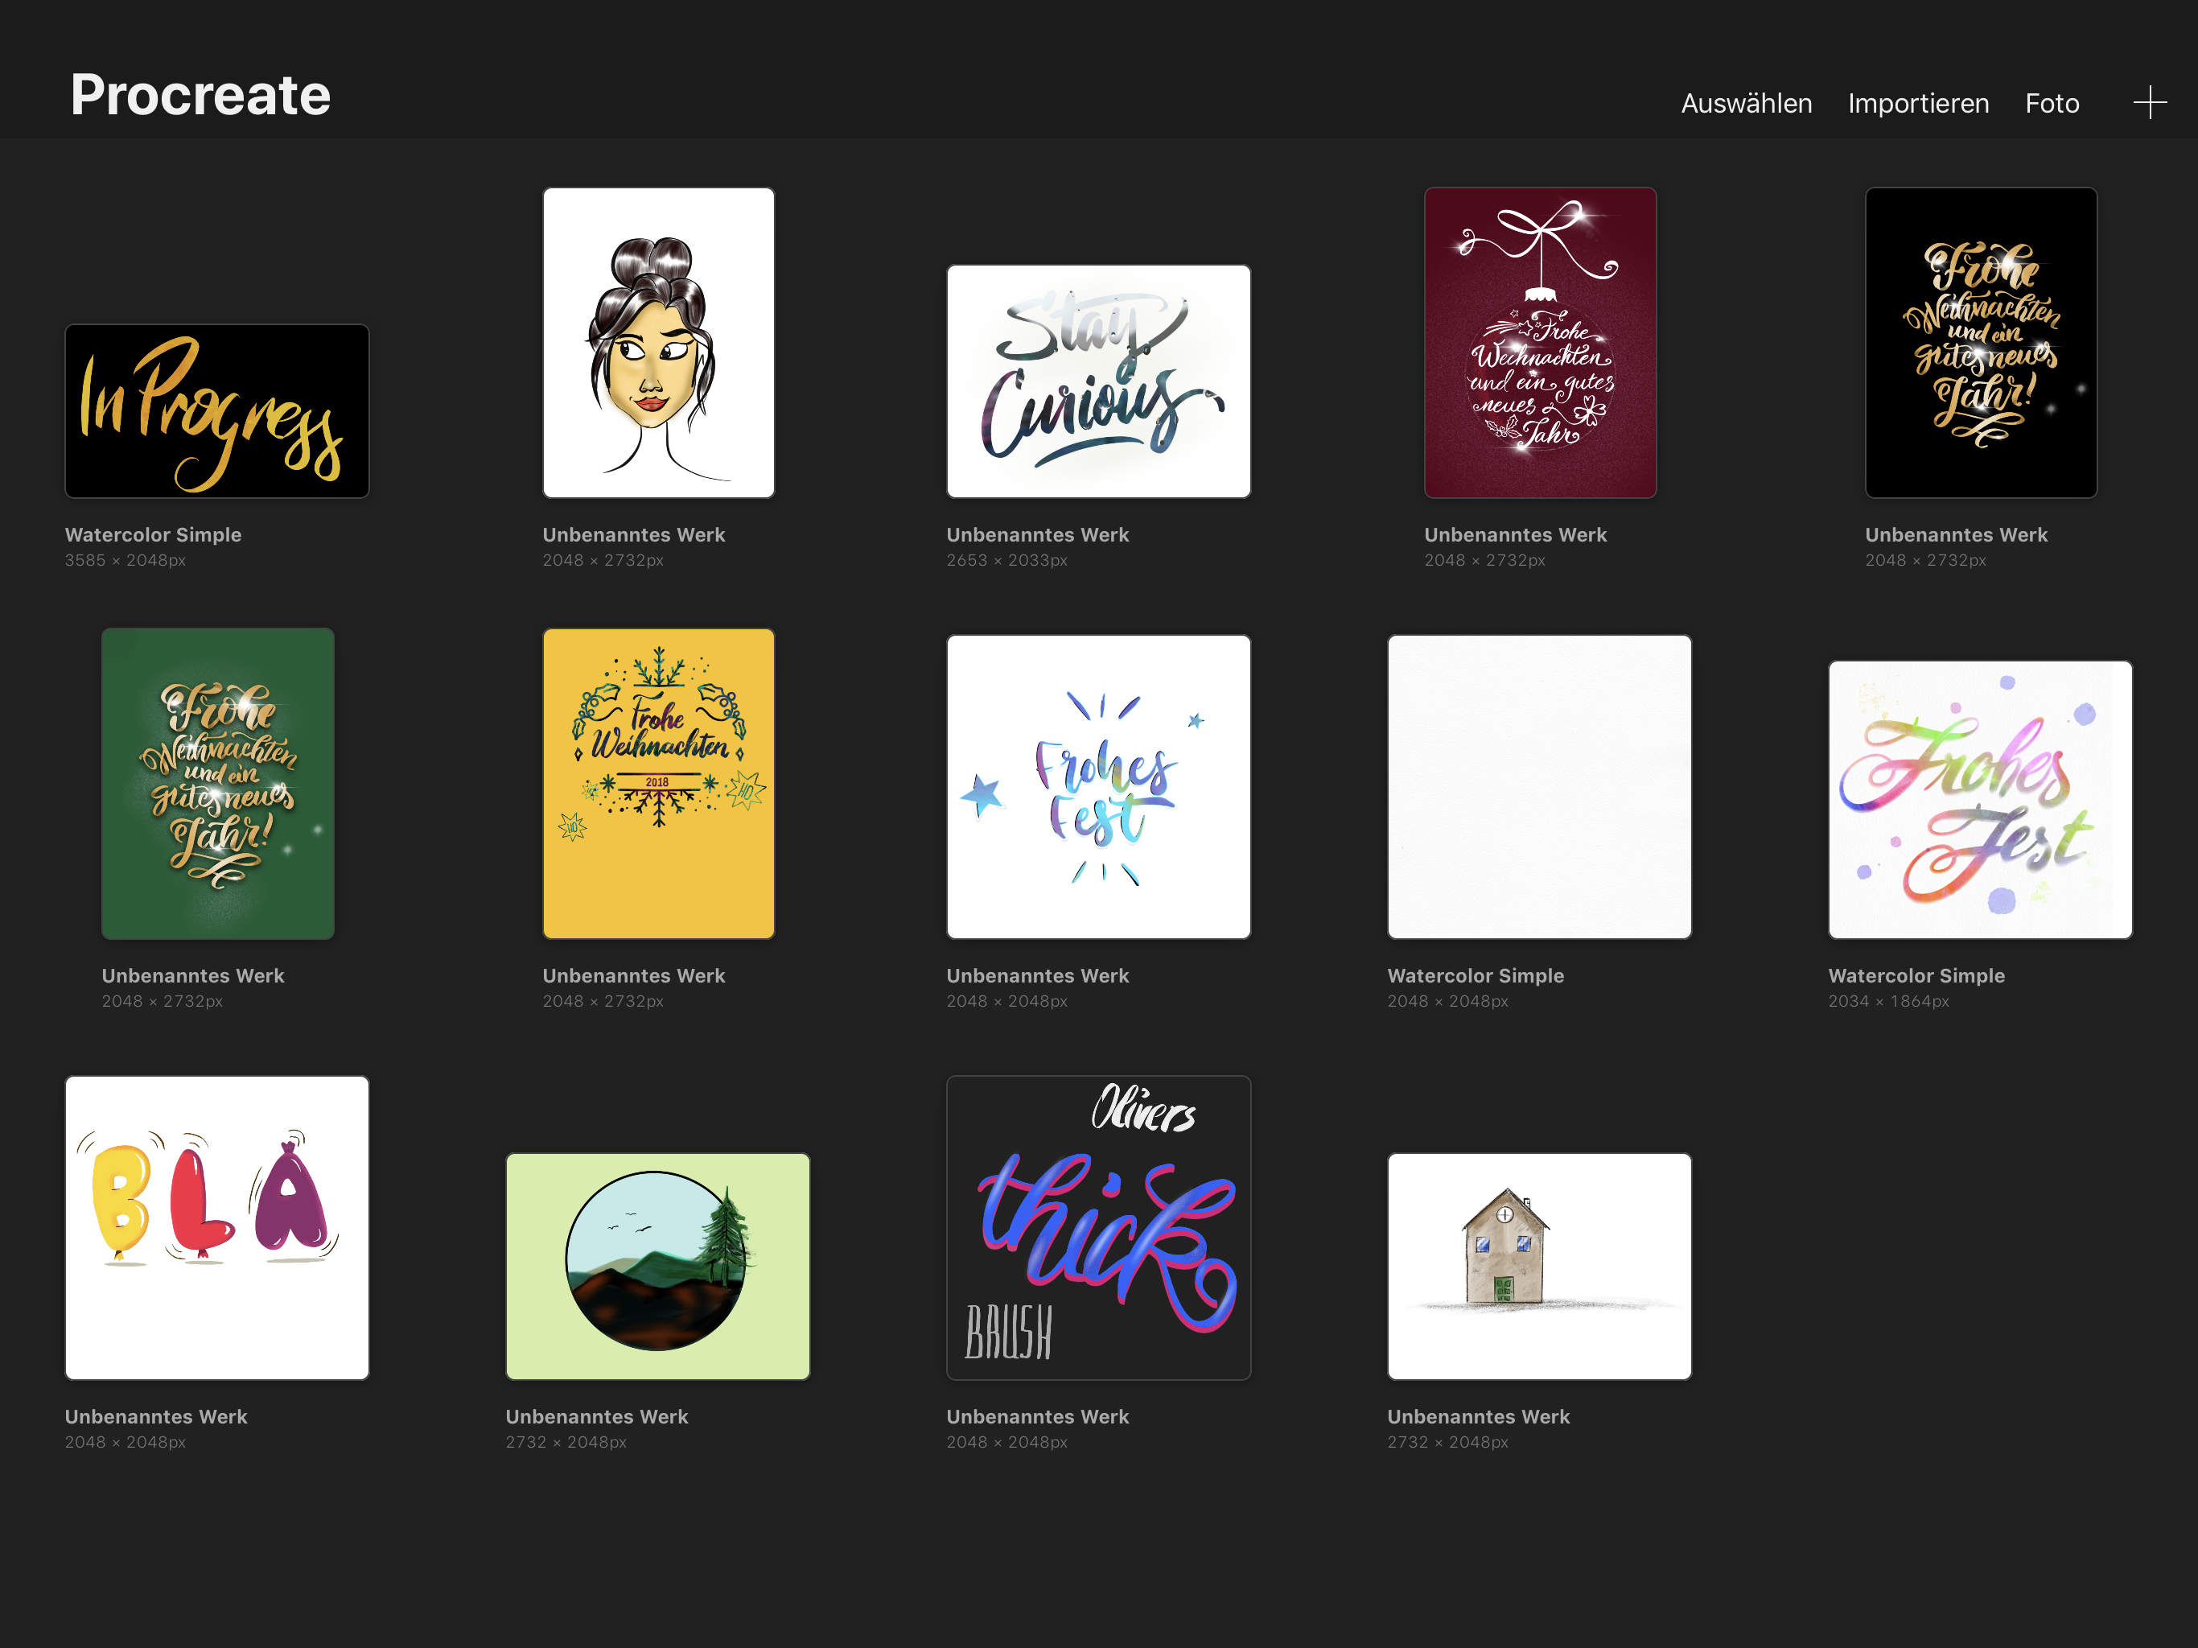Viewport: 2198px width, 1648px height.
Task: Open the Olivers thick brush artwork
Action: pyautogui.click(x=1098, y=1226)
